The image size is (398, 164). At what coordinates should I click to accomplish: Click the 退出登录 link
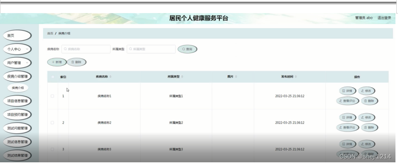(x=384, y=18)
